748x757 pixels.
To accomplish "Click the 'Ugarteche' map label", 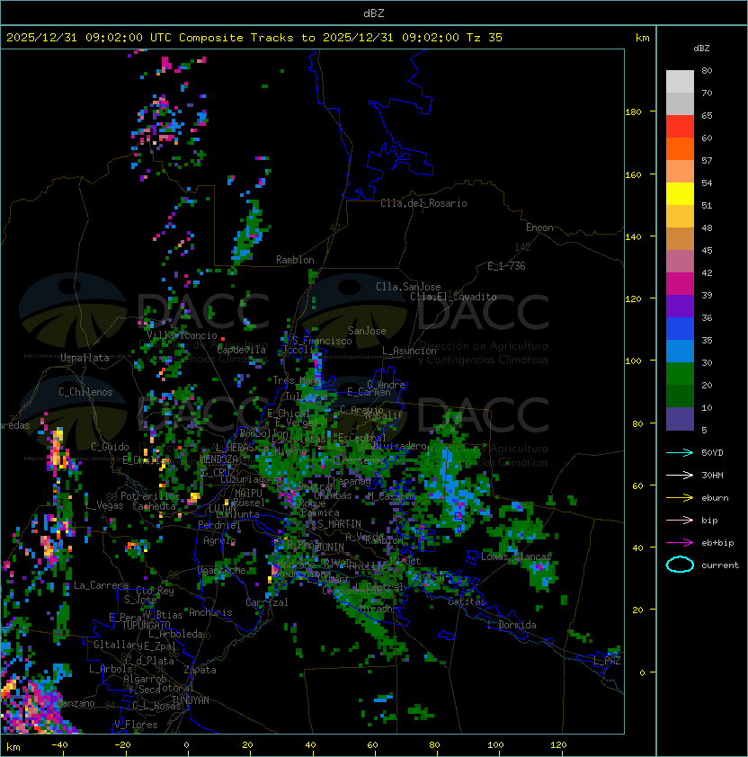I will [x=222, y=570].
